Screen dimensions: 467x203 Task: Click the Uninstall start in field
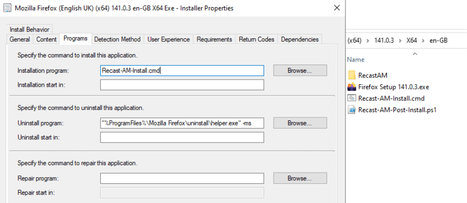click(182, 137)
